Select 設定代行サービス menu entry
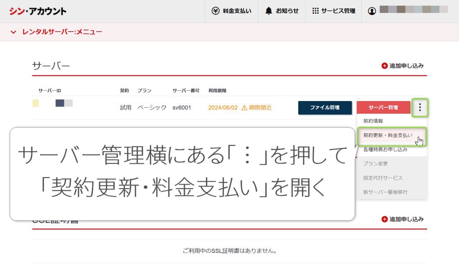Viewport: 459px width, 269px height. 392,178
